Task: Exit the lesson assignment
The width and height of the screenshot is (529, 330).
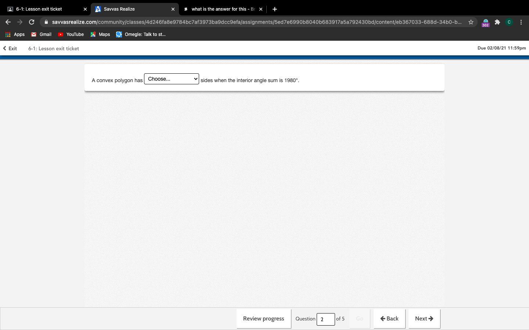Action: coord(10,48)
